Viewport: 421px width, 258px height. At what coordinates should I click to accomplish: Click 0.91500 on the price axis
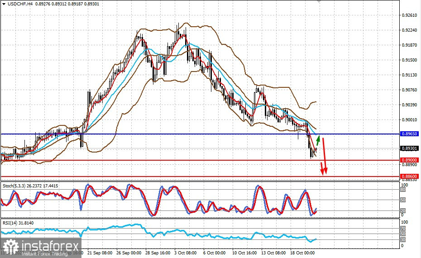tap(409, 60)
